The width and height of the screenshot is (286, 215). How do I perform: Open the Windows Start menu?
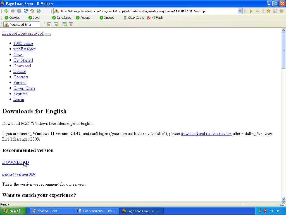coord(13,211)
